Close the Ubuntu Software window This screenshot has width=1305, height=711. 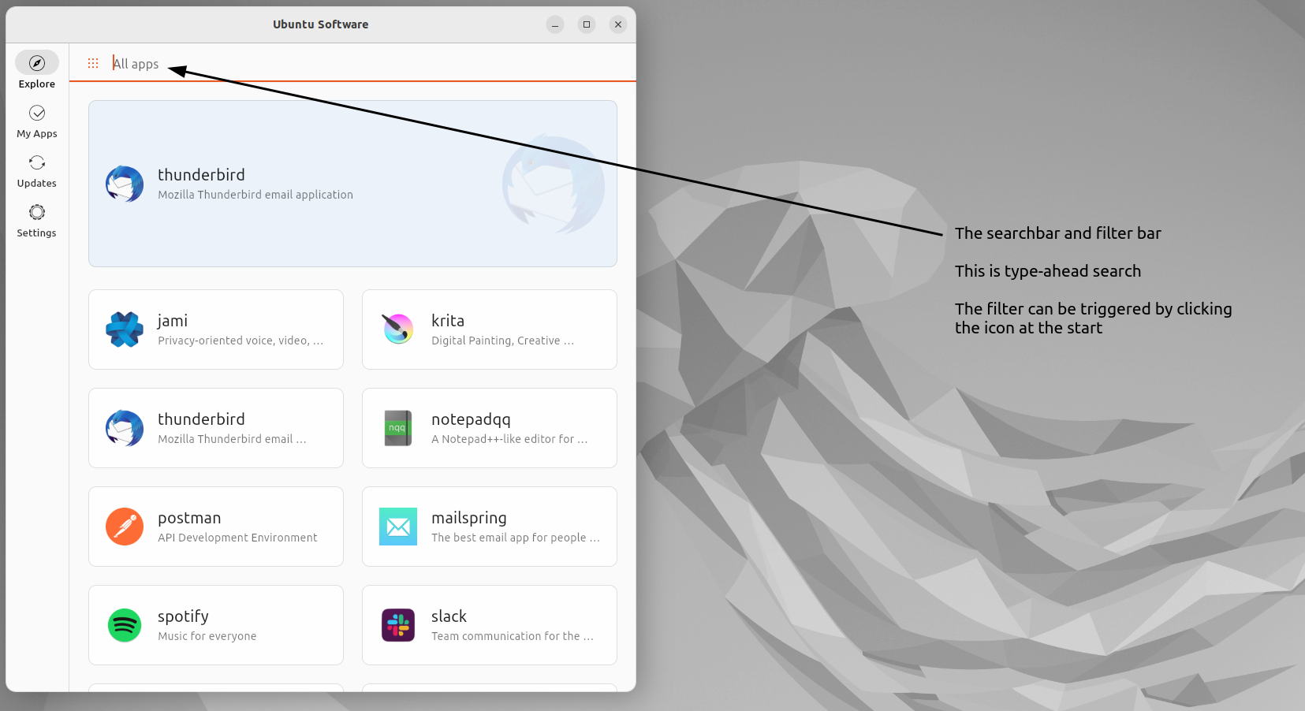618,24
